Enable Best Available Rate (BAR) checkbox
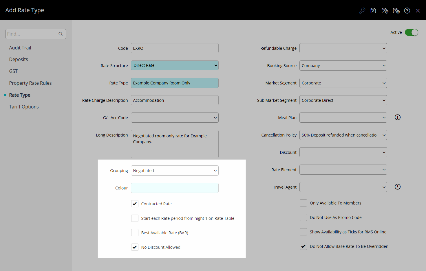Image resolution: width=426 pixels, height=271 pixels. click(135, 233)
